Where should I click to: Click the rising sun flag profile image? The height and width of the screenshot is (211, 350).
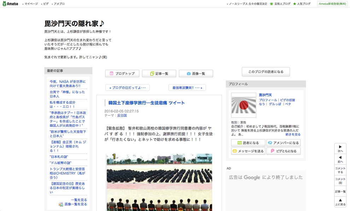[244, 105]
